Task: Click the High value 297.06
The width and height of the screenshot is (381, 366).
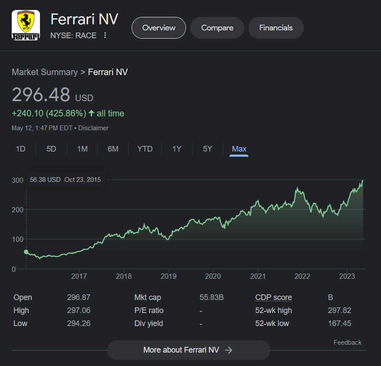Action: pyautogui.click(x=79, y=310)
